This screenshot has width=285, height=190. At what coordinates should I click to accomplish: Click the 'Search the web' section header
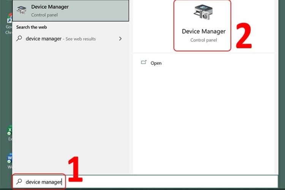[32, 27]
